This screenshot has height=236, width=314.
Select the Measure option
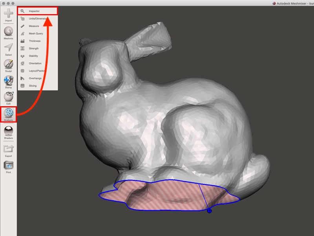click(x=35, y=26)
